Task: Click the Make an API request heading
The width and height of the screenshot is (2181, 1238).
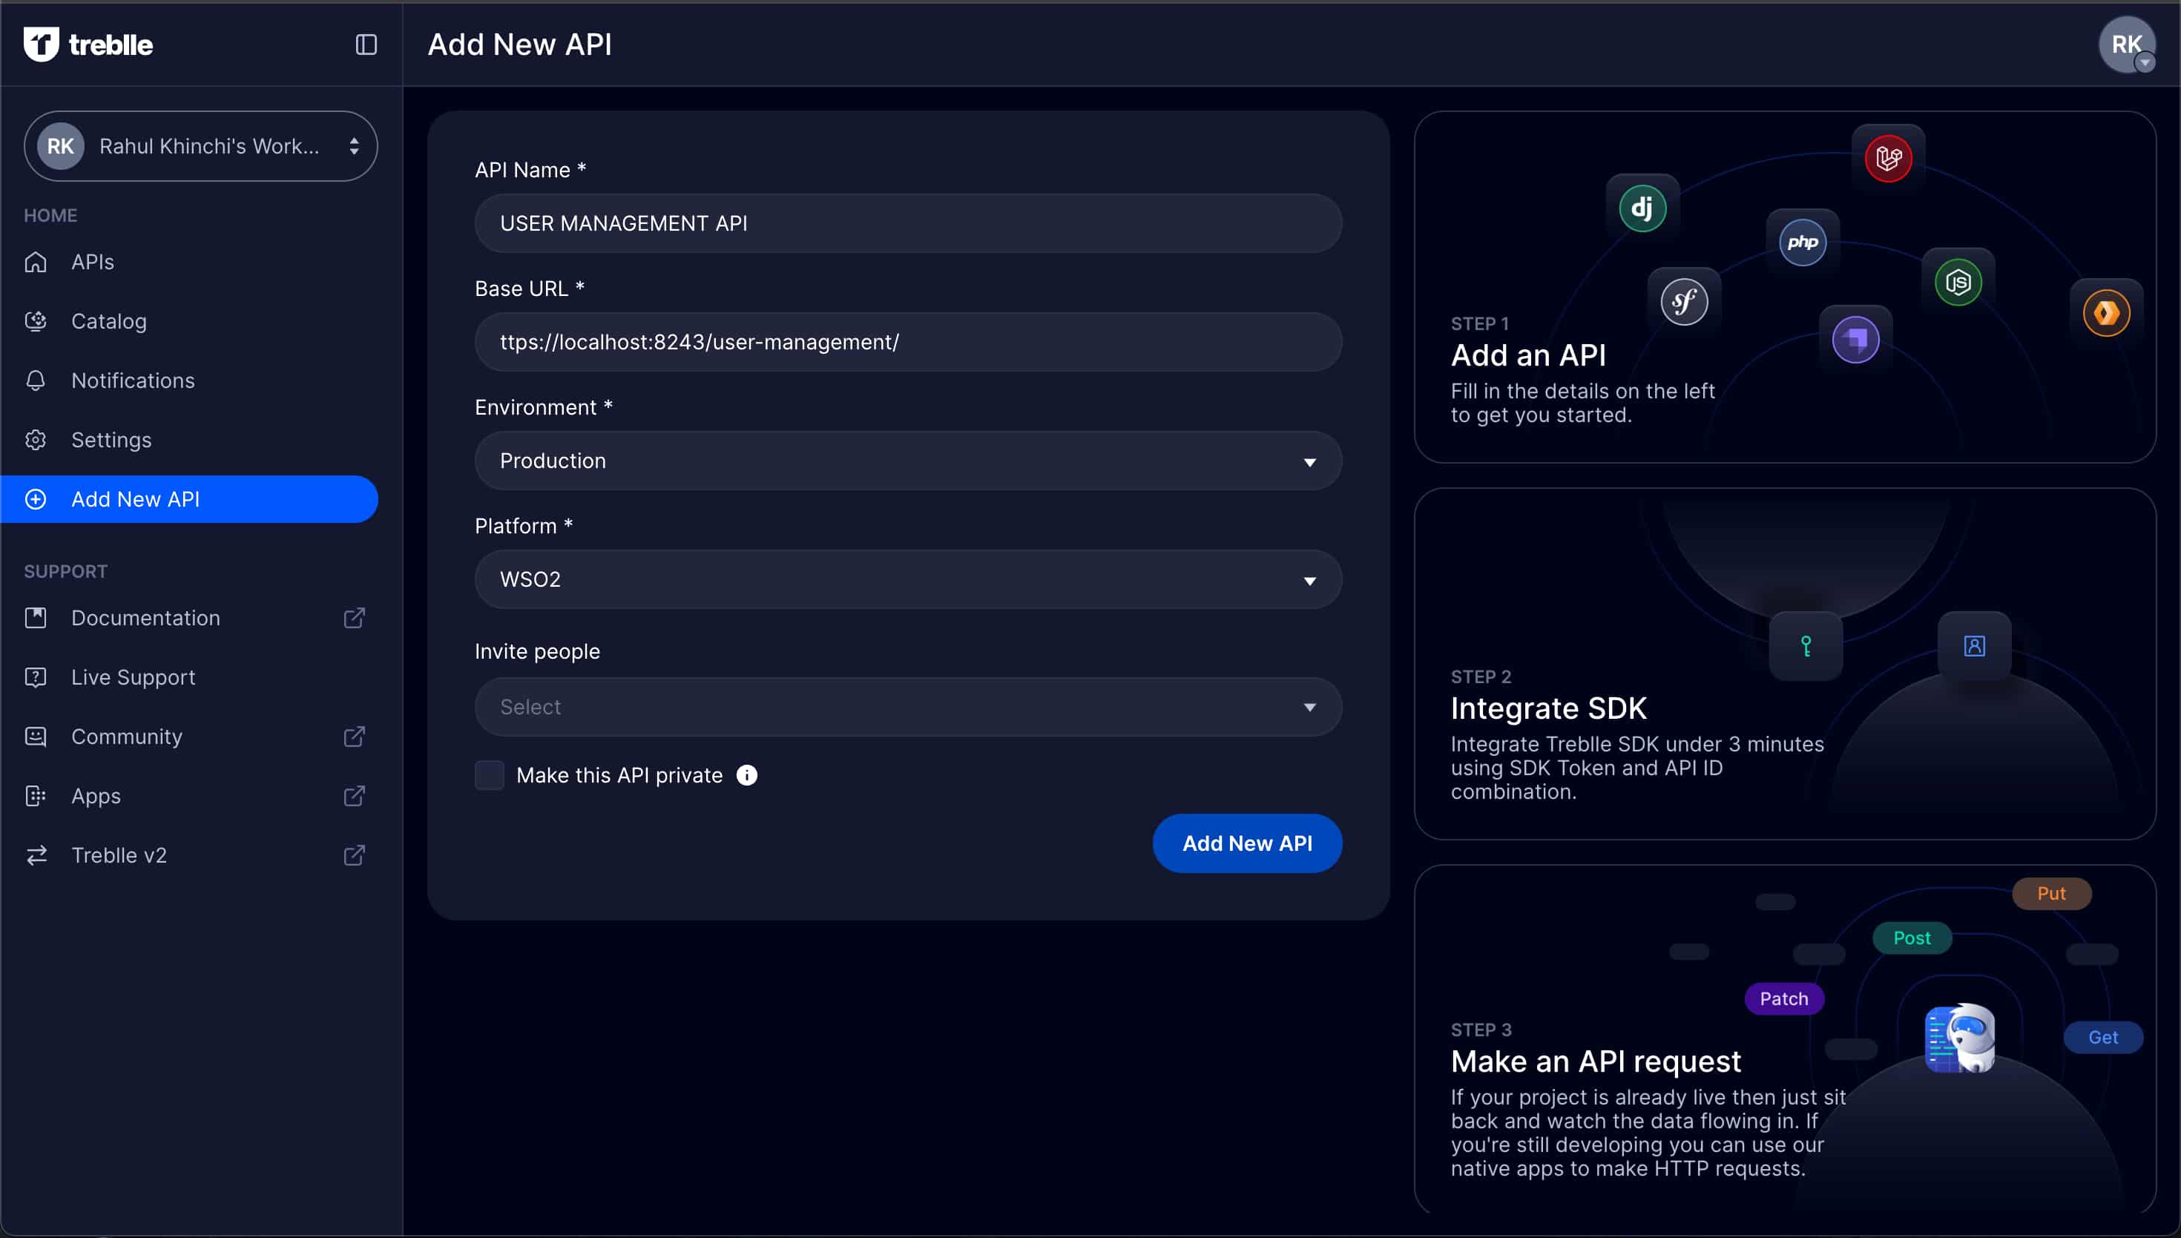Action: pyautogui.click(x=1595, y=1061)
